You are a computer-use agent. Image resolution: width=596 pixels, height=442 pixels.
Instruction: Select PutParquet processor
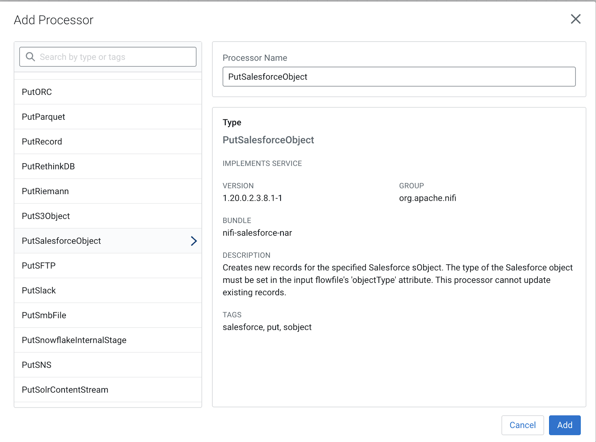point(108,117)
